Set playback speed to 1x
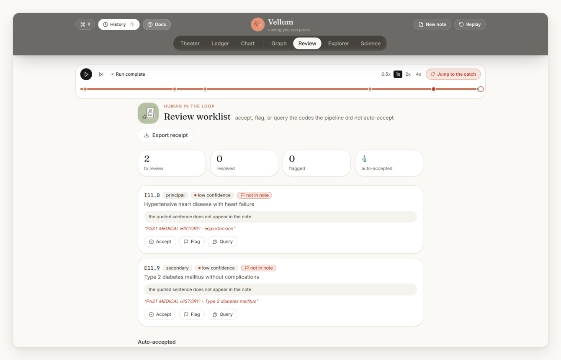Image resolution: width=561 pixels, height=360 pixels. (398, 74)
